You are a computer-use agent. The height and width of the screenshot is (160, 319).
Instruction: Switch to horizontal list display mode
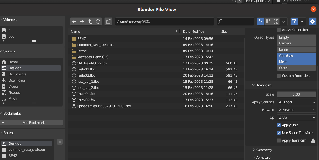(x=268, y=21)
